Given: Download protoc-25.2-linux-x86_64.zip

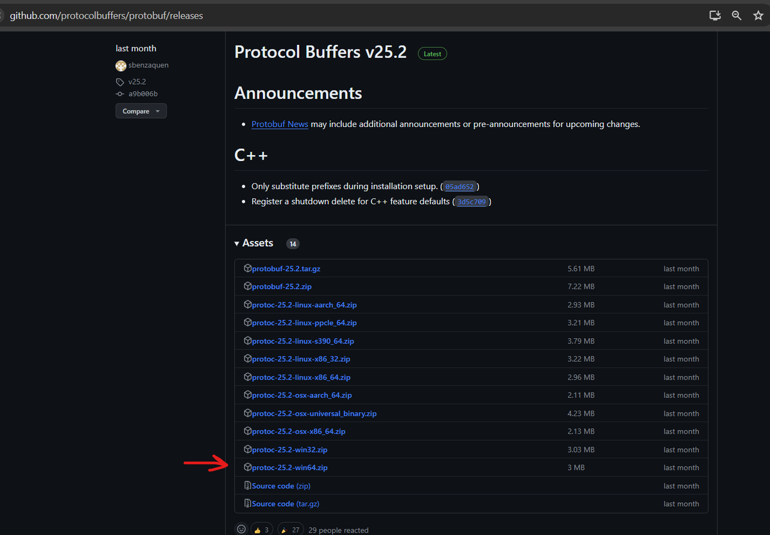Looking at the screenshot, I should (x=301, y=377).
